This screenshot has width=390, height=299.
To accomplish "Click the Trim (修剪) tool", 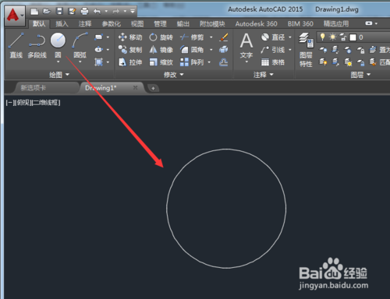I will tap(192, 37).
